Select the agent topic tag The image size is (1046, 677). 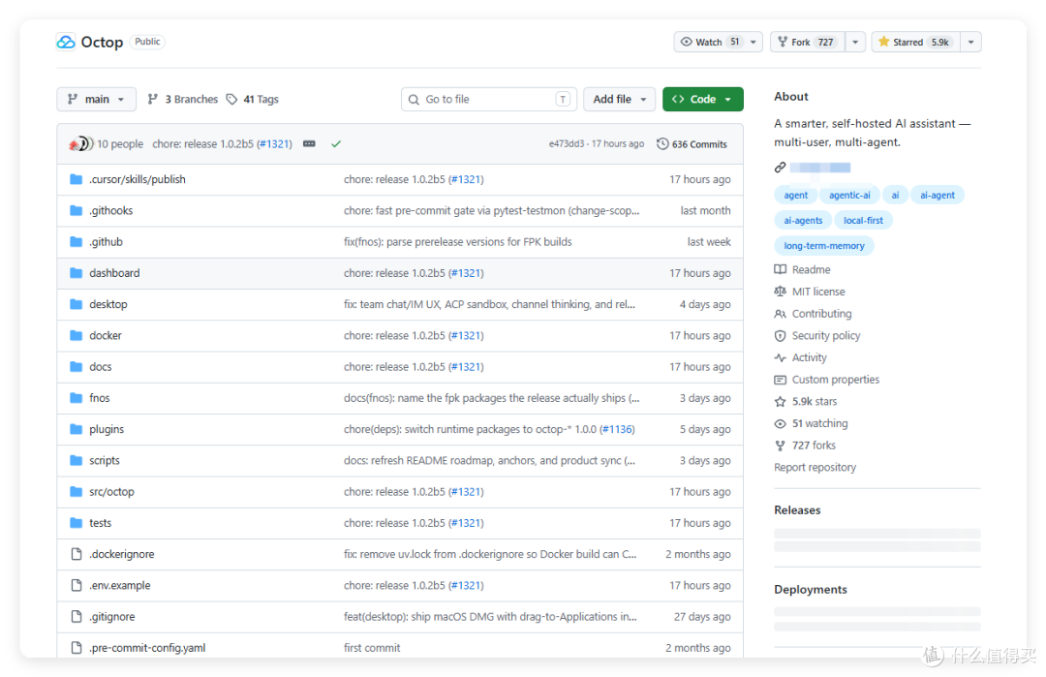coord(796,196)
